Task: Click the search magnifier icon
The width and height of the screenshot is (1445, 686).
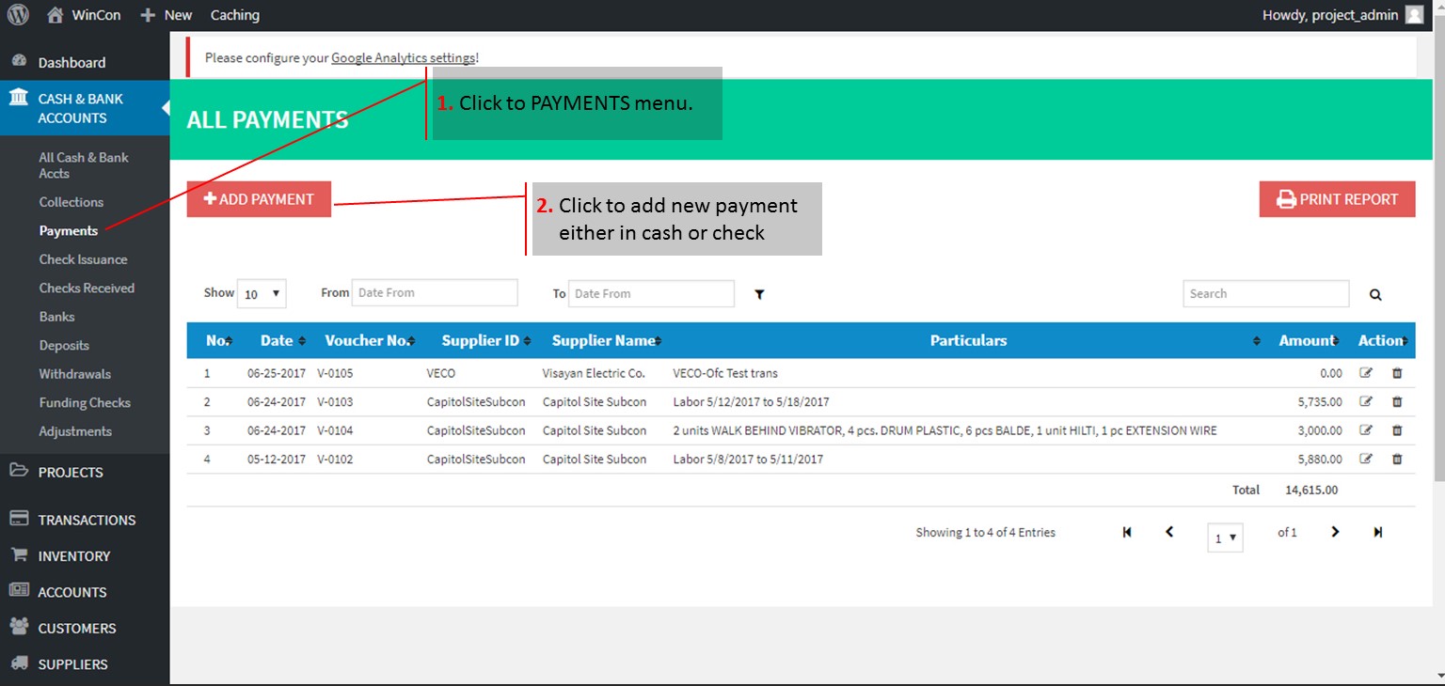Action: point(1374,294)
